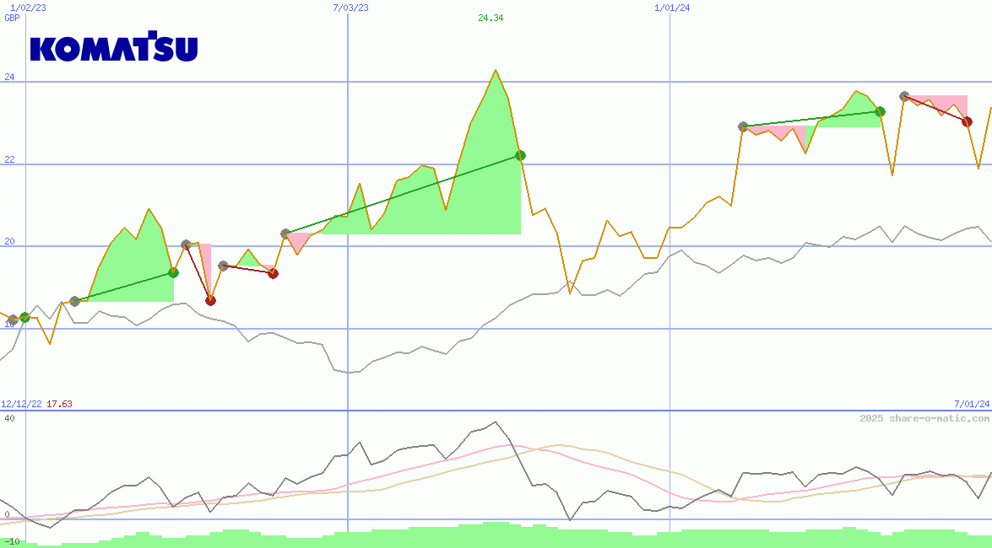Click the GBP currency label
Image resolution: width=992 pixels, height=548 pixels.
[x=12, y=18]
